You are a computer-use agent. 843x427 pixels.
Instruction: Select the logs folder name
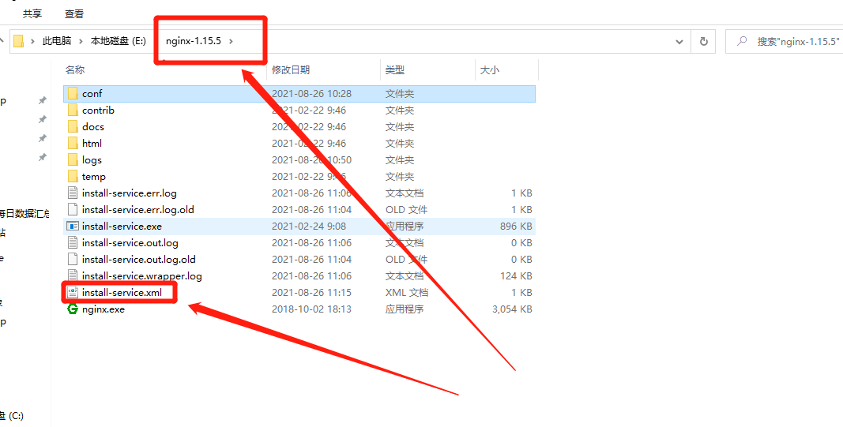(92, 160)
